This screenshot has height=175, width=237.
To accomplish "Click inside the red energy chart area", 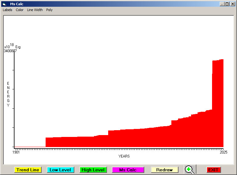I will tap(139, 138).
